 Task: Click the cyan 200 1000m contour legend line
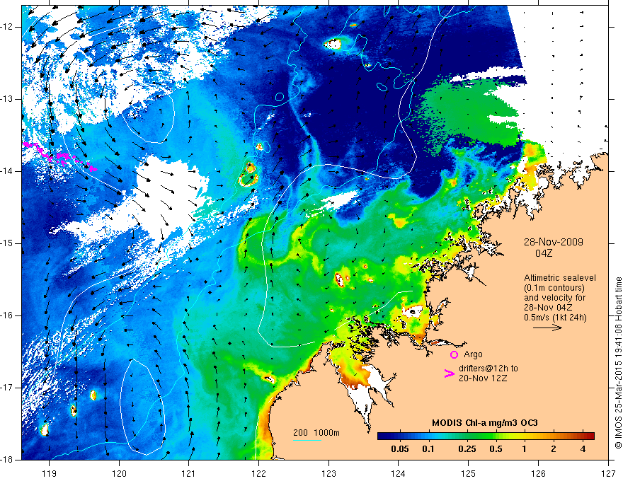[x=307, y=440]
